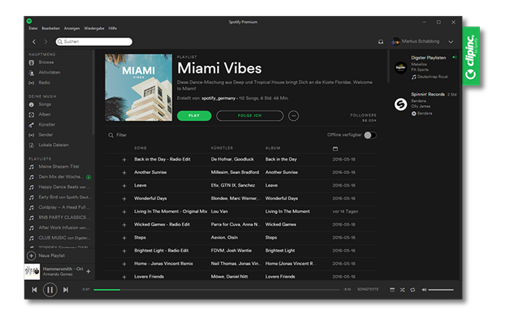Add Leave to your library
The height and width of the screenshot is (314, 506).
[x=124, y=186]
